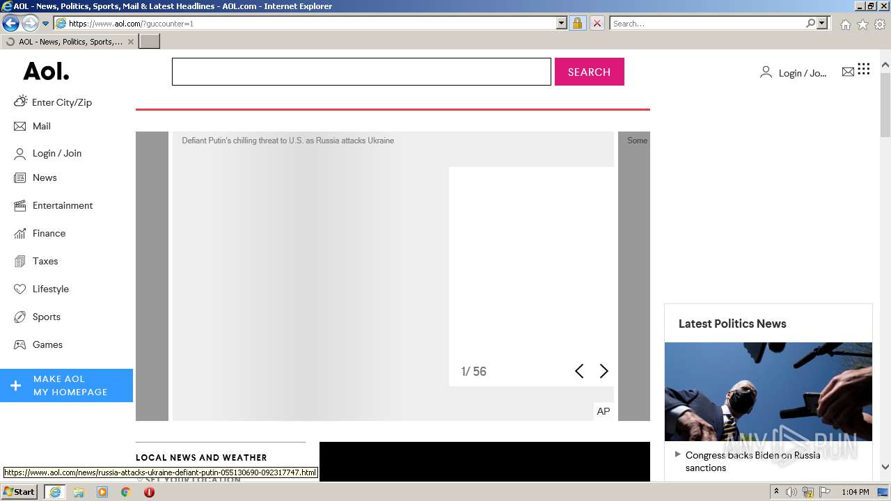Open Chrome from the taskbar
Screen dimensions: 891x501
[x=125, y=492]
